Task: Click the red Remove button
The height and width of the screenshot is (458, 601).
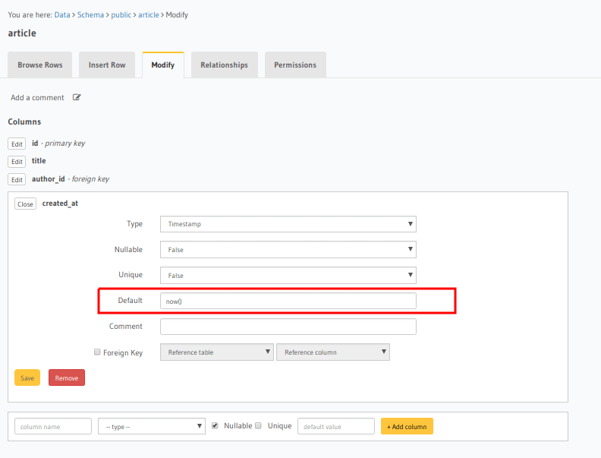Action: [67, 377]
